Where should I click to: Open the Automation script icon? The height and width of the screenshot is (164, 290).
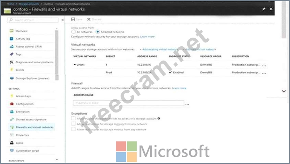[x=12, y=150]
